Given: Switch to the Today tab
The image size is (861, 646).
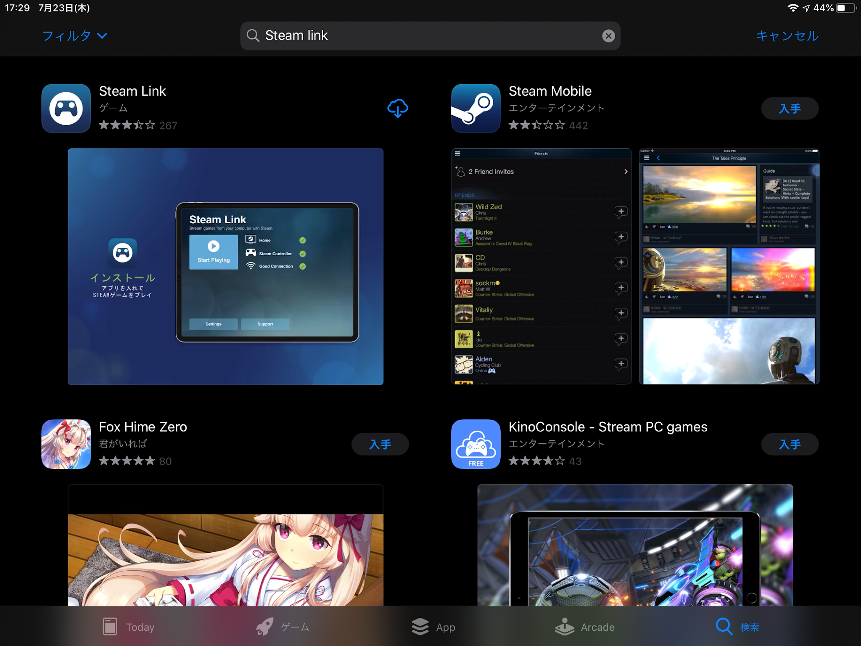Looking at the screenshot, I should click(129, 627).
